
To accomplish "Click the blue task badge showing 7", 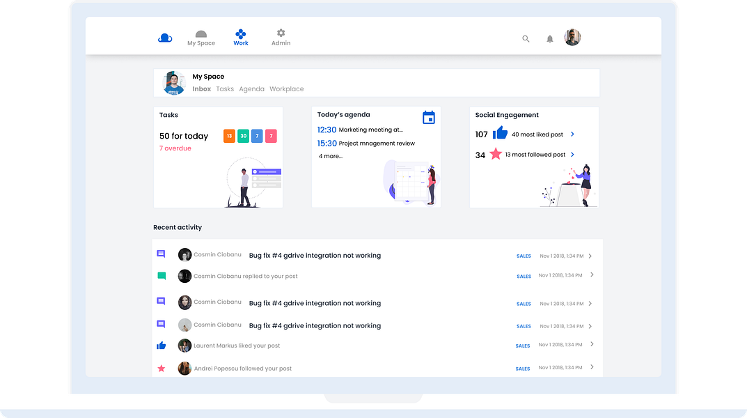I will [257, 136].
